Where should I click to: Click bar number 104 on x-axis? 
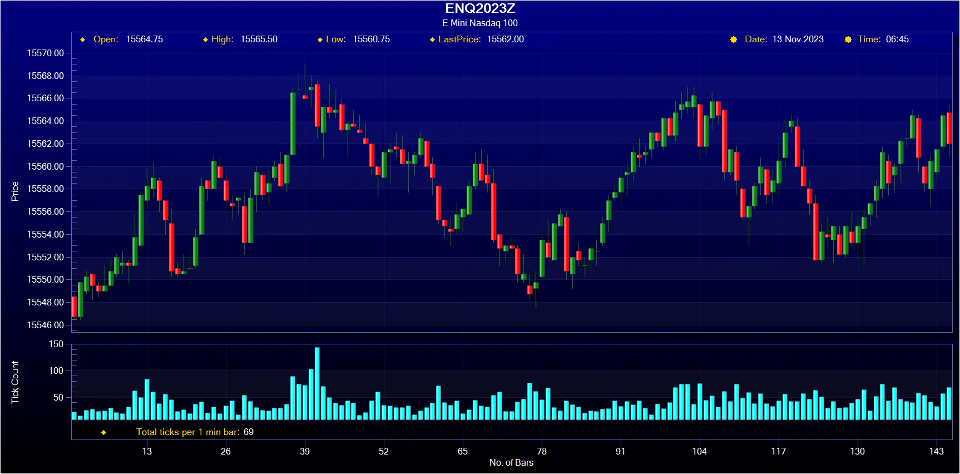700,451
